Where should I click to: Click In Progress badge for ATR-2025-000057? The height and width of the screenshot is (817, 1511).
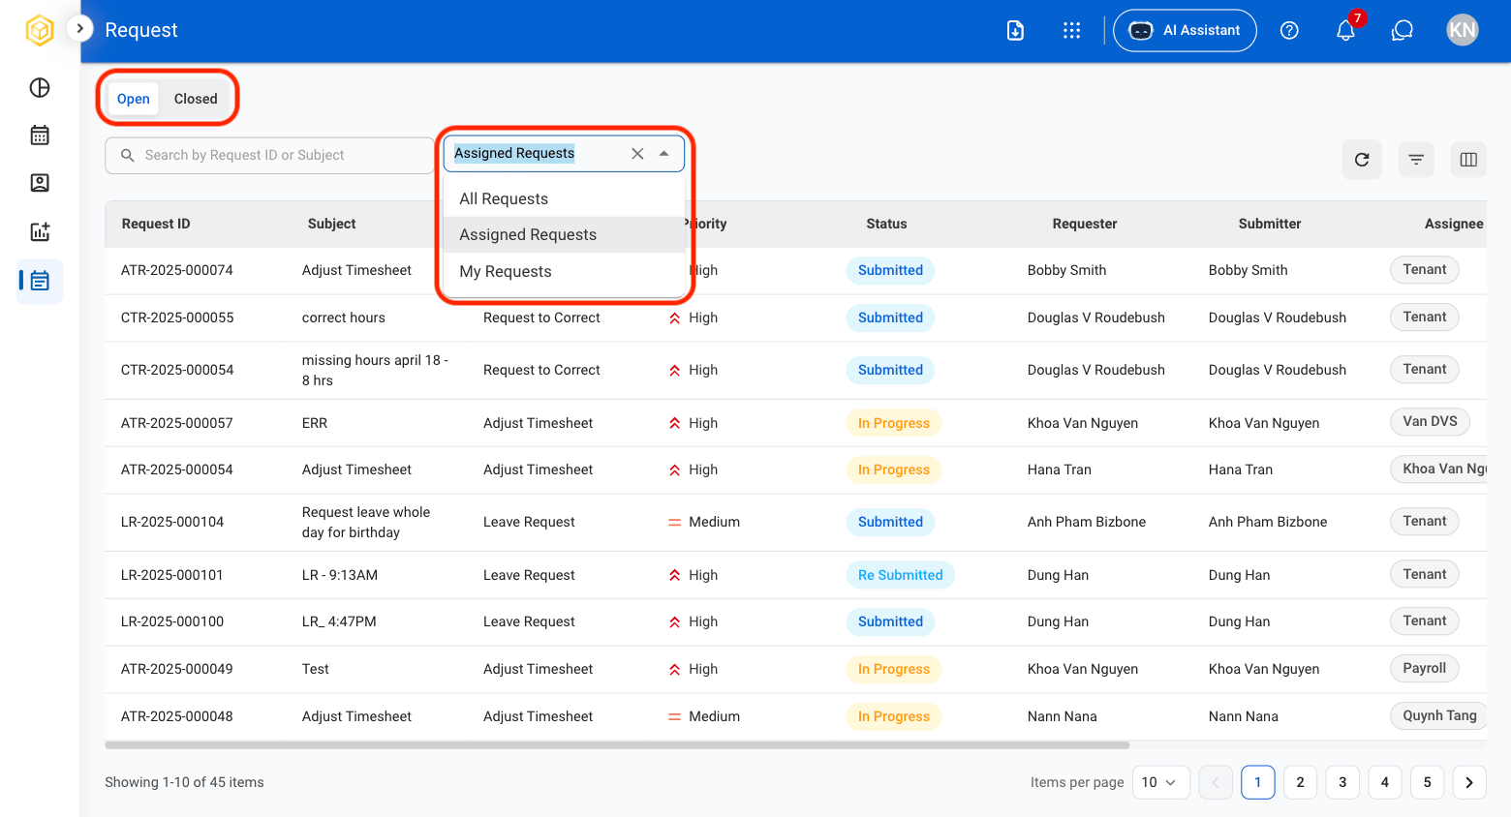coord(893,423)
